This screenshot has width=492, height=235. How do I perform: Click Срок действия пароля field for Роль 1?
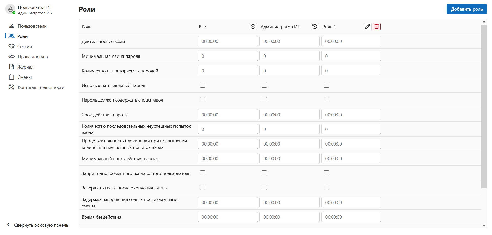pyautogui.click(x=351, y=114)
